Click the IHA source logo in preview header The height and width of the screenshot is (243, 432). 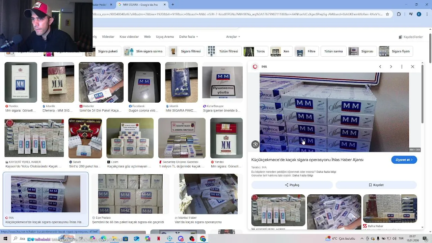pos(255,66)
